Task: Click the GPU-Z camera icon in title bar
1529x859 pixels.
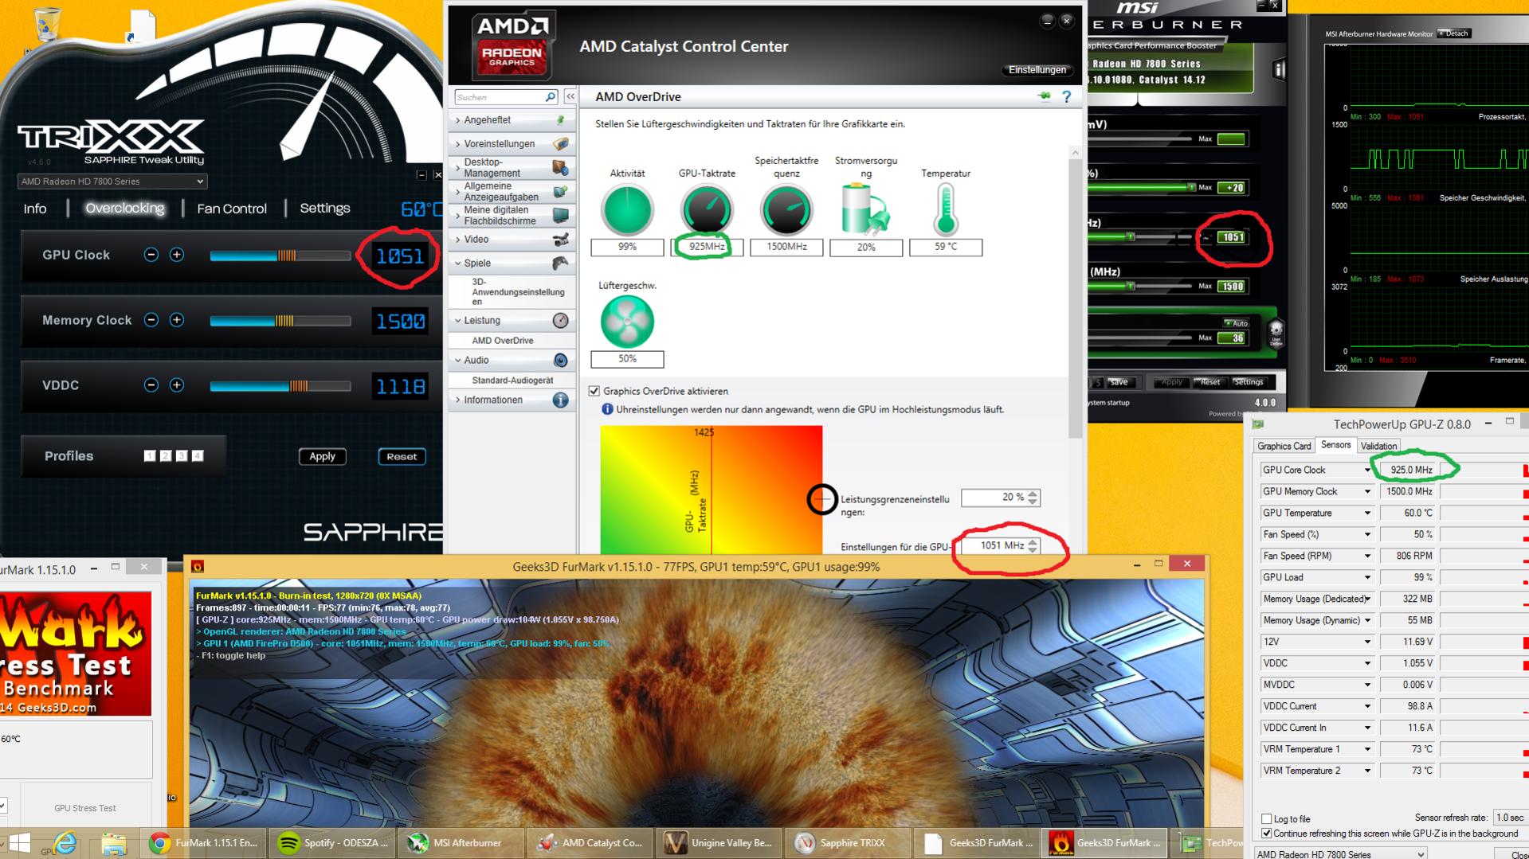Action: [x=1259, y=424]
